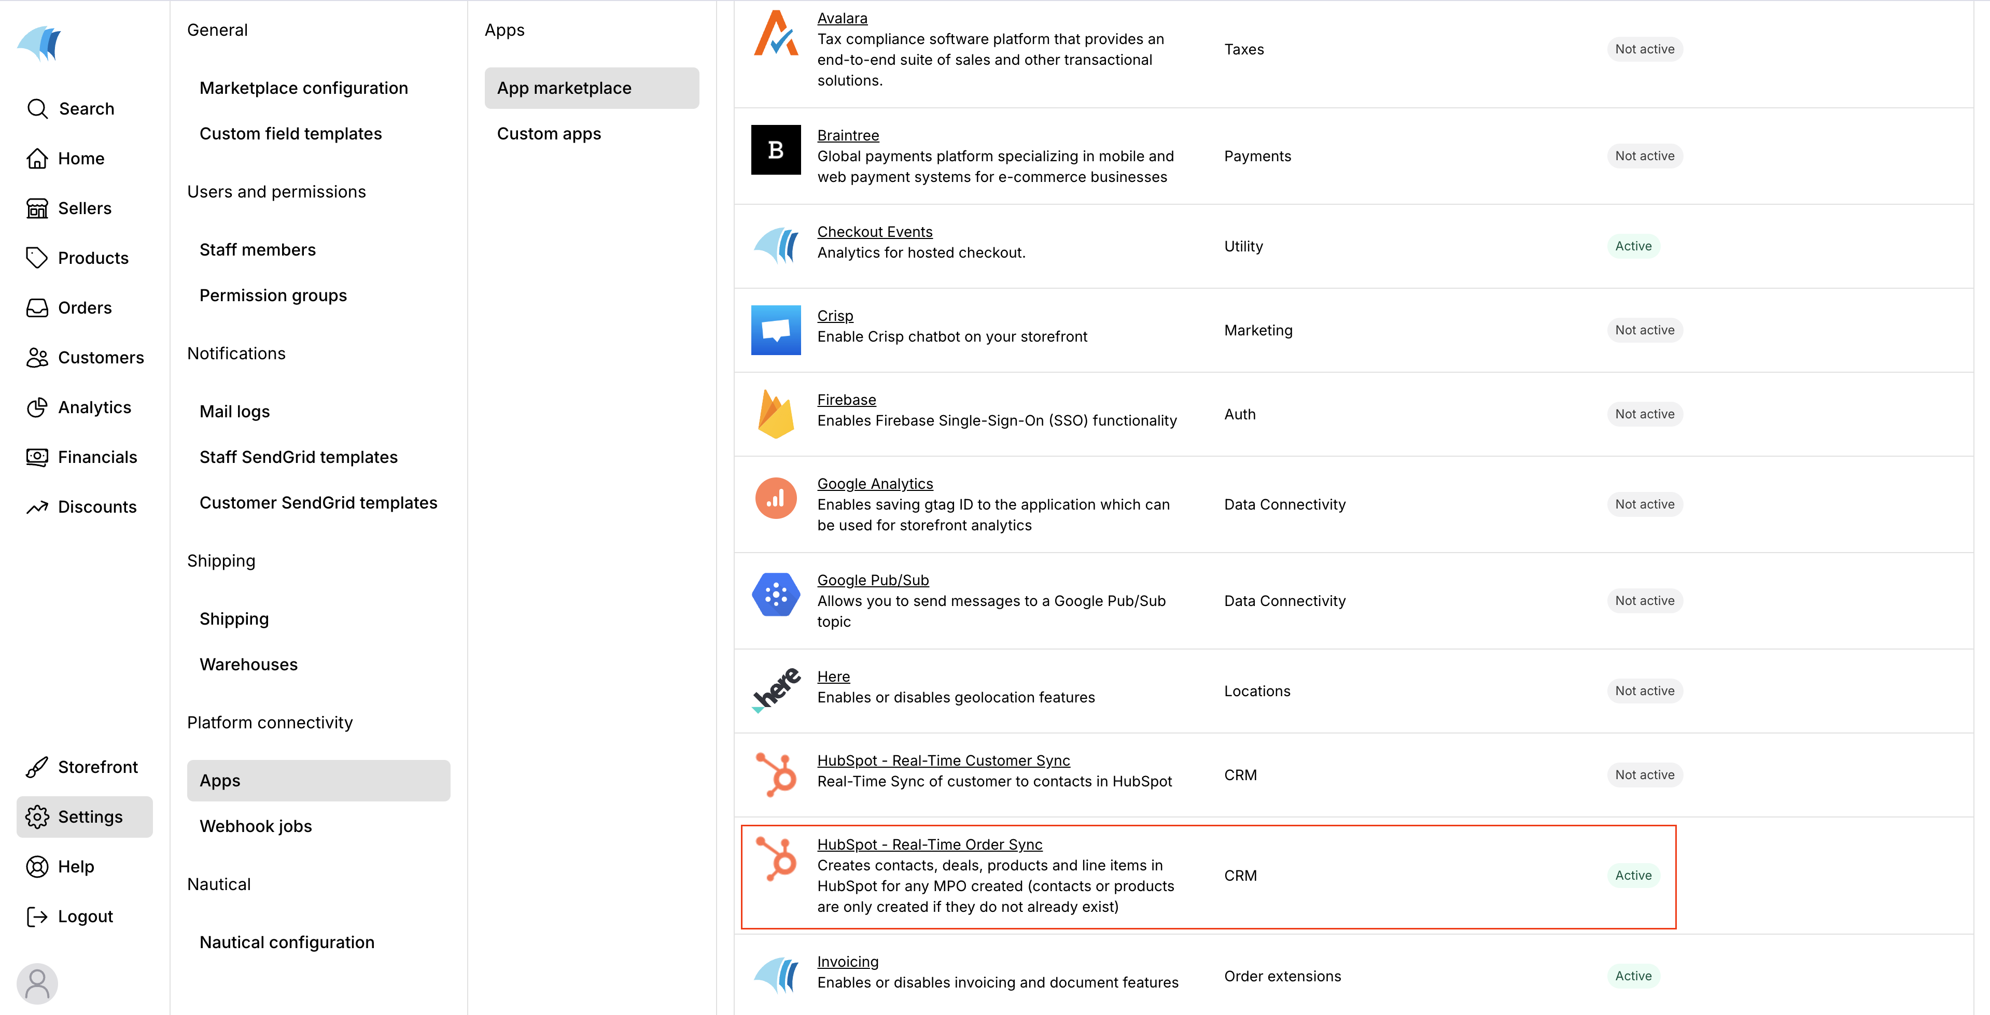Click the Search magnifier icon
The width and height of the screenshot is (1990, 1015).
37,109
